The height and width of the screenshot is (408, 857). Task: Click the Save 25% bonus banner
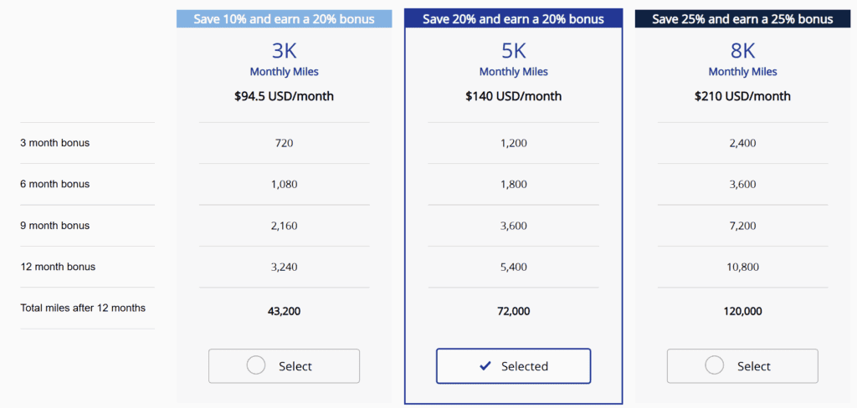click(743, 19)
